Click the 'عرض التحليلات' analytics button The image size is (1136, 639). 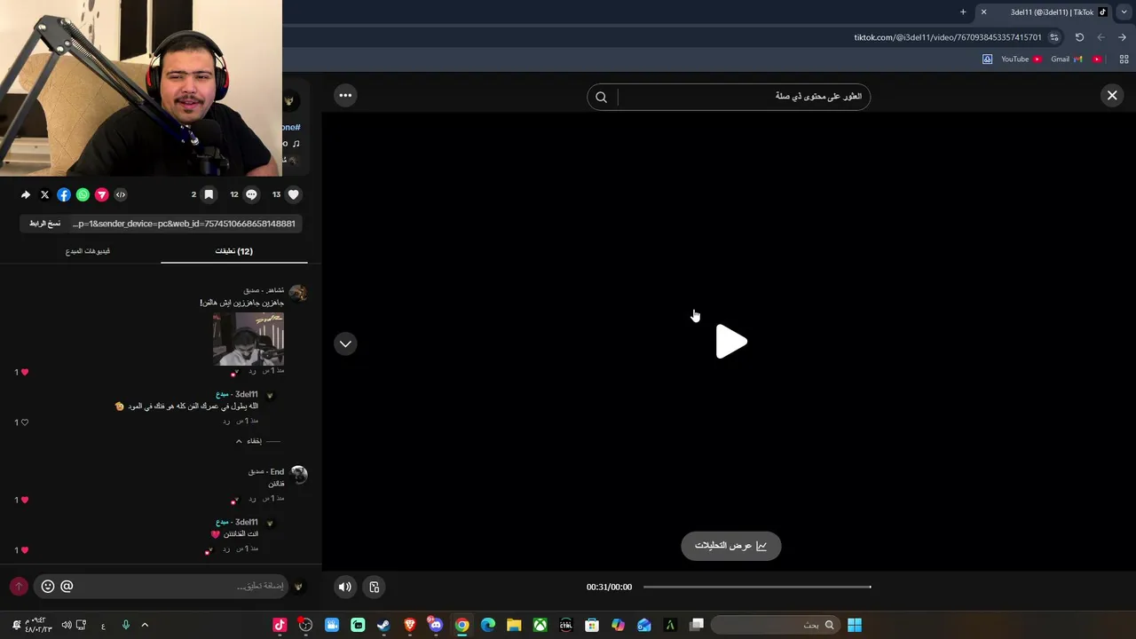point(731,546)
